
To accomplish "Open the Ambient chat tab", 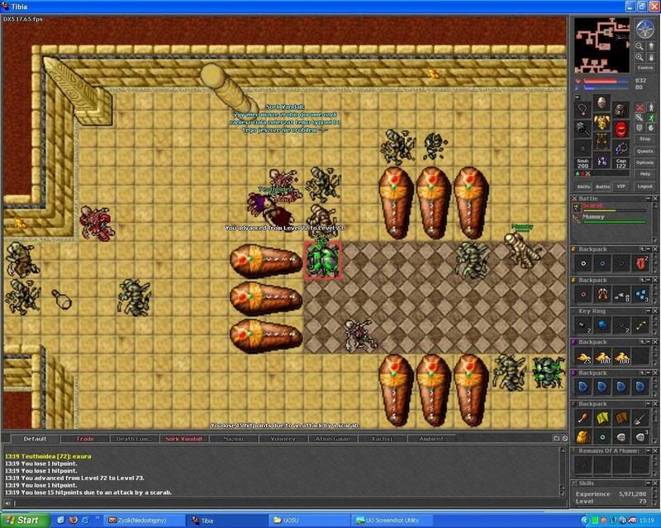I will (431, 439).
